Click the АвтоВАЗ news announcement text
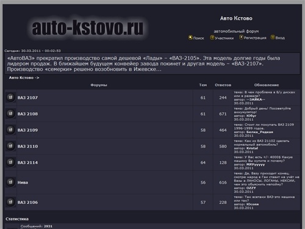The width and height of the screenshot is (305, 229). click(x=143, y=64)
